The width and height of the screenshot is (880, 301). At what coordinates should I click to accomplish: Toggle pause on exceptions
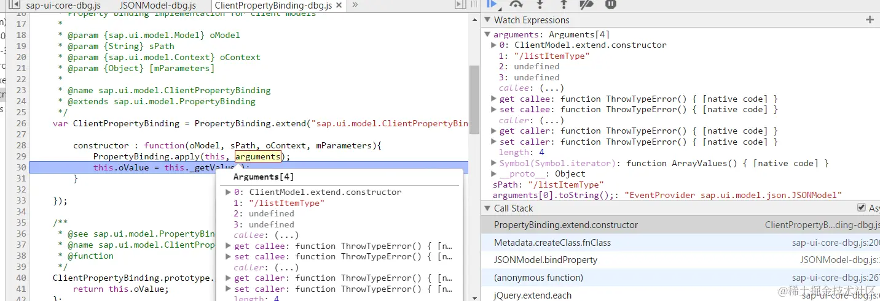coord(610,4)
